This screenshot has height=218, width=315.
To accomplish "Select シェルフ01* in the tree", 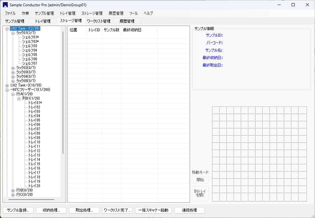I will click(30, 37).
